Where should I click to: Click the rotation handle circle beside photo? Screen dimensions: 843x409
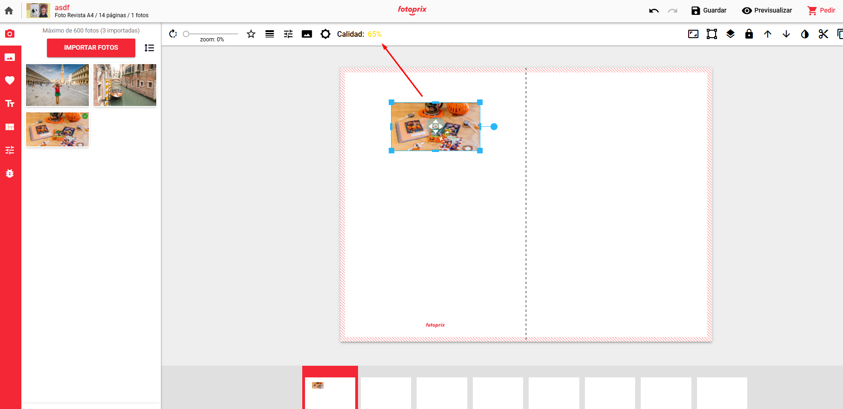tap(494, 126)
